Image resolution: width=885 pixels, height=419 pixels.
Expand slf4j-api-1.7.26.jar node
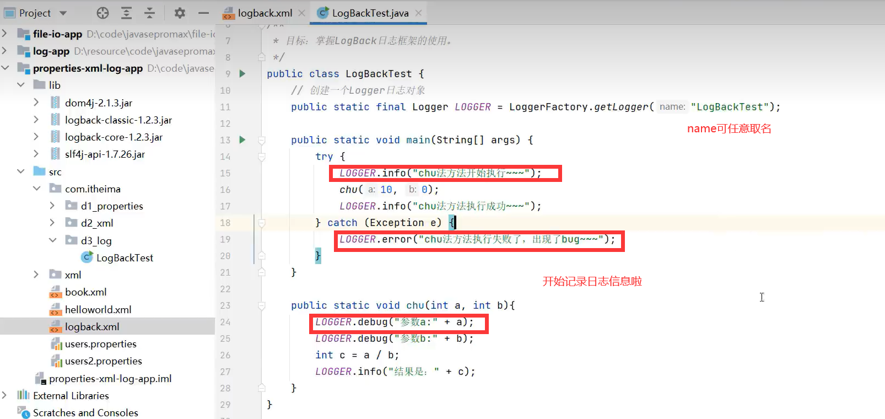[36, 154]
